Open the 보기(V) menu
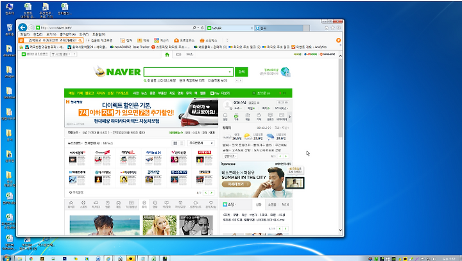 (x=51, y=34)
